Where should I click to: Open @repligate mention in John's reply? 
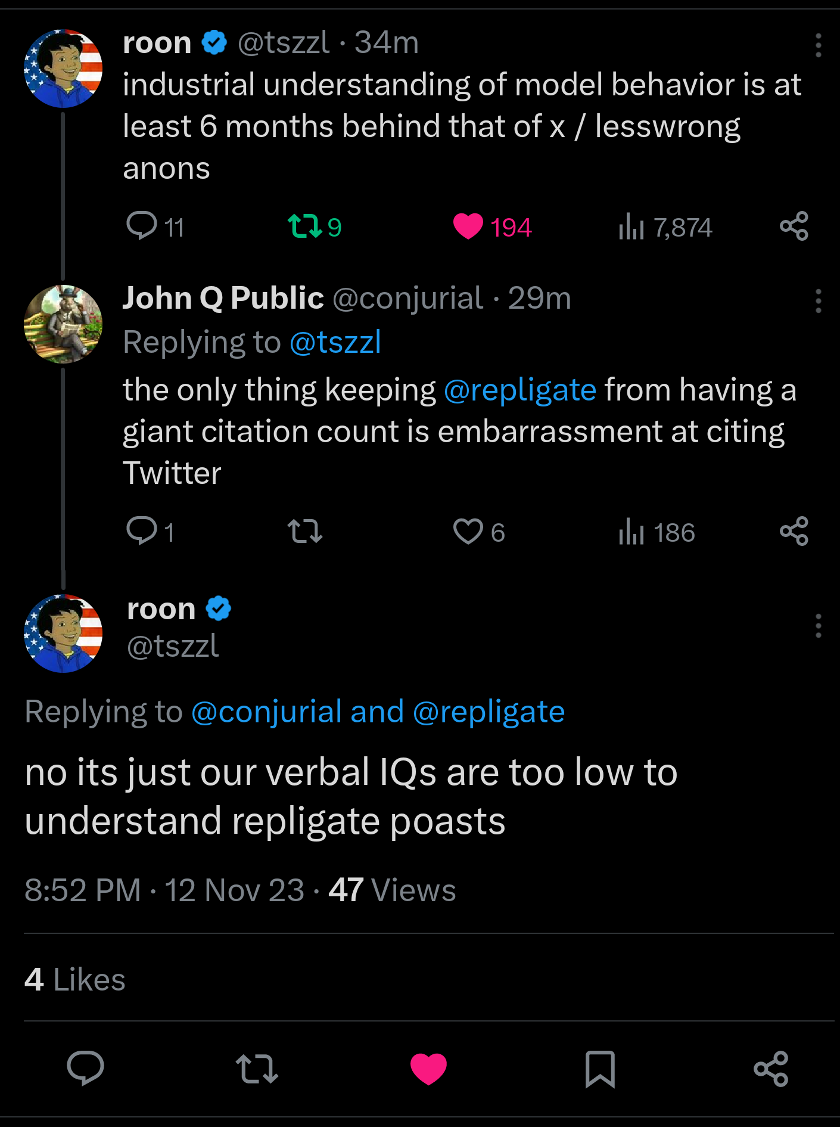pyautogui.click(x=519, y=390)
